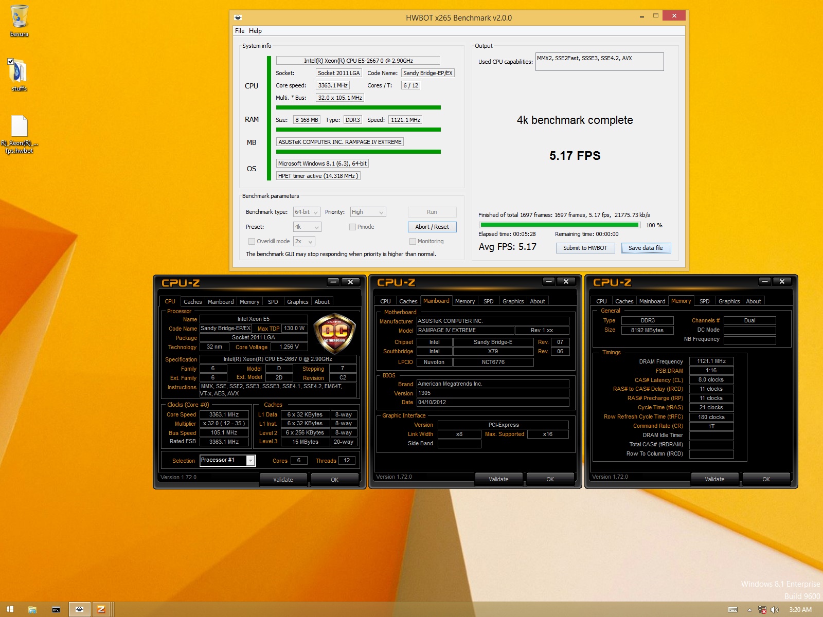Image resolution: width=823 pixels, height=617 pixels.
Task: Click OK in the left CPU-Z CPU window
Action: pos(334,480)
